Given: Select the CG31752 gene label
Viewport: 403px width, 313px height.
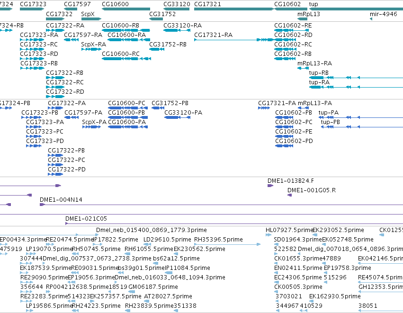Looking at the screenshot, I should click(162, 14).
